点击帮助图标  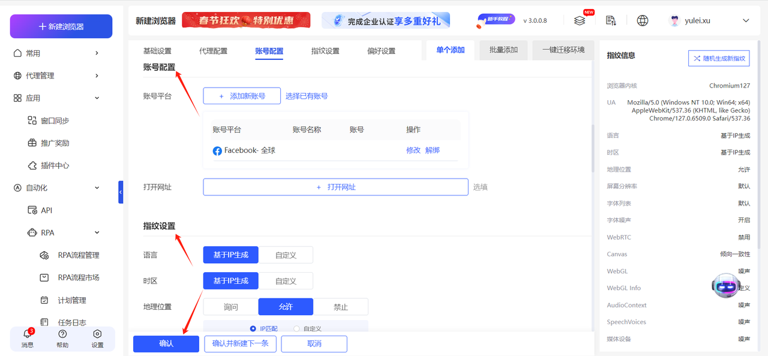[62, 339]
